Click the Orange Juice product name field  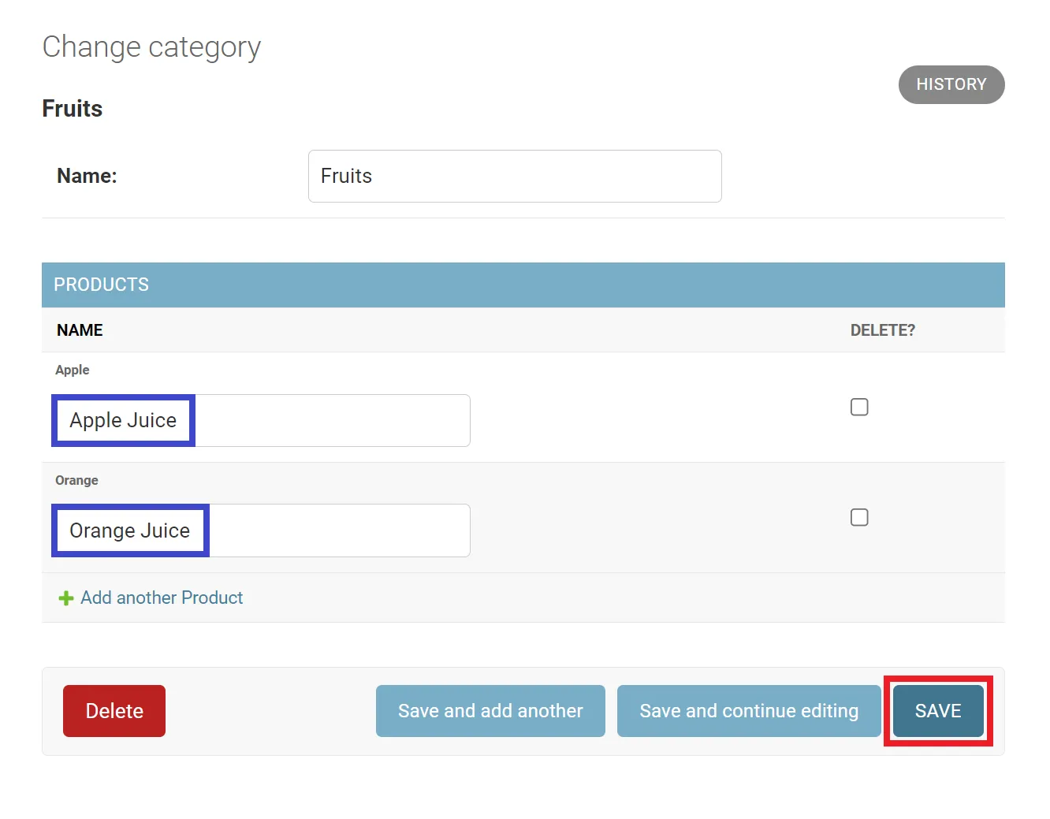click(x=261, y=530)
